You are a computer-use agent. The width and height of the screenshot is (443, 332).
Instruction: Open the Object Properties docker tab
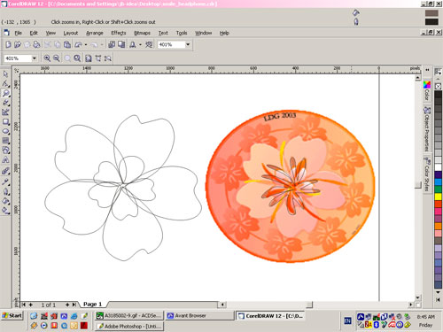coord(427,128)
